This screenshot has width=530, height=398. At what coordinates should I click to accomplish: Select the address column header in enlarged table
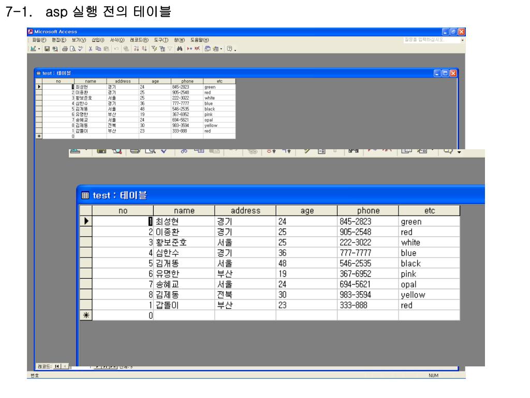click(245, 210)
